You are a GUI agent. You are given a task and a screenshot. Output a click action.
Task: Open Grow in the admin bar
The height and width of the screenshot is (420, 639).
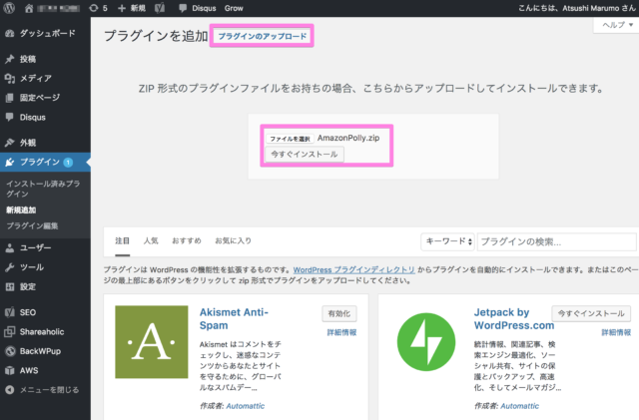click(234, 8)
